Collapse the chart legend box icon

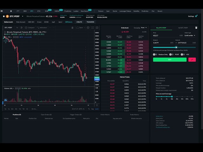[5, 32]
